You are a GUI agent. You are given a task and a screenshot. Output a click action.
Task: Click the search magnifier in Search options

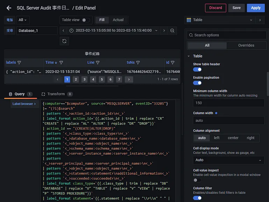tap(191, 35)
